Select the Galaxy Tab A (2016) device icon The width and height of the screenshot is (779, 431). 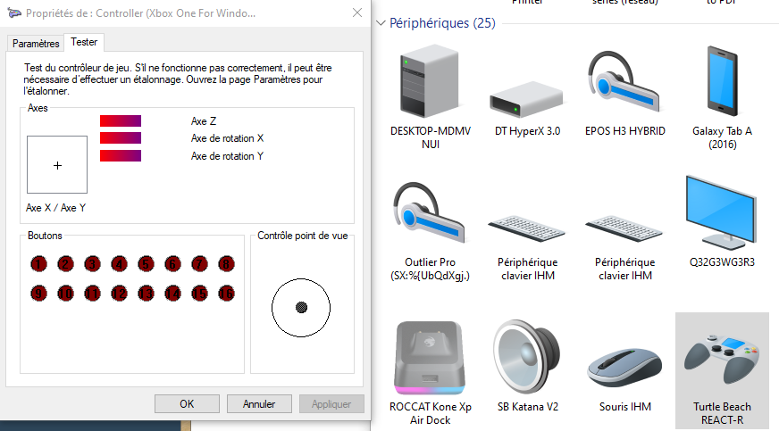(x=722, y=81)
